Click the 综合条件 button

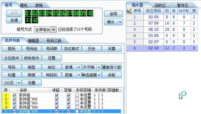(x=32, y=58)
